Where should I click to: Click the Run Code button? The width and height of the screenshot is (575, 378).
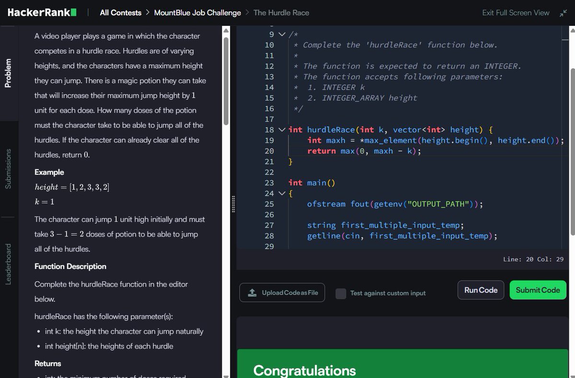point(481,290)
